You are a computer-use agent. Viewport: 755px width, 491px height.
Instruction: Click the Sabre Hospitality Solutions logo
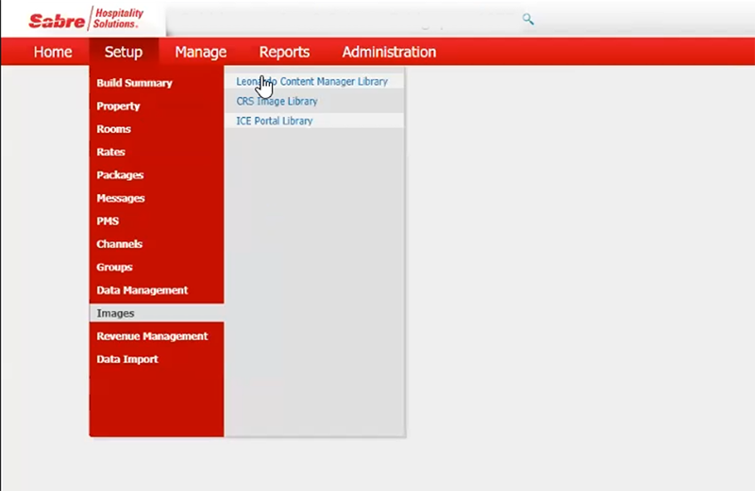pos(86,19)
